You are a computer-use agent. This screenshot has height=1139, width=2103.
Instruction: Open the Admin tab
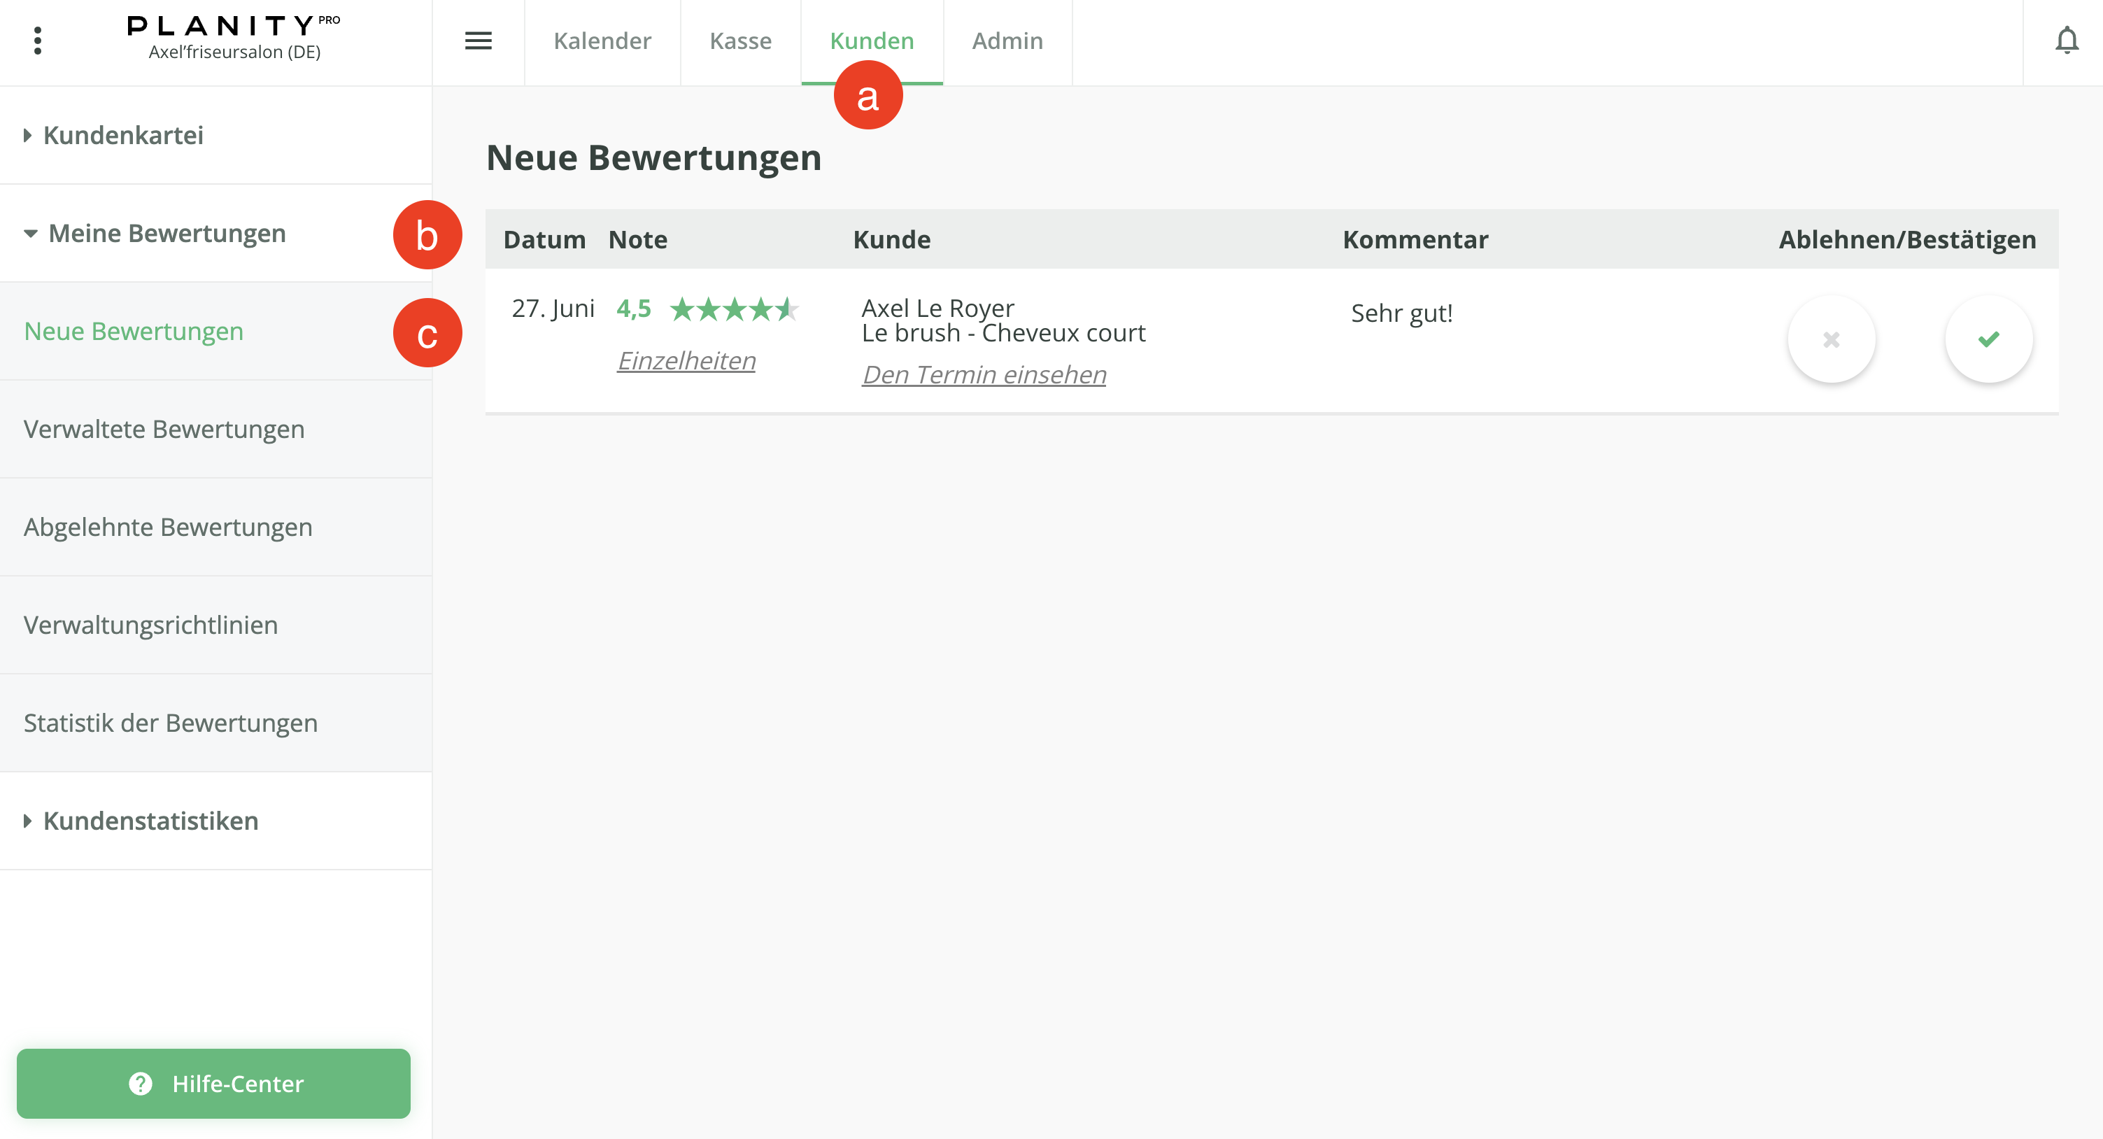point(1007,41)
